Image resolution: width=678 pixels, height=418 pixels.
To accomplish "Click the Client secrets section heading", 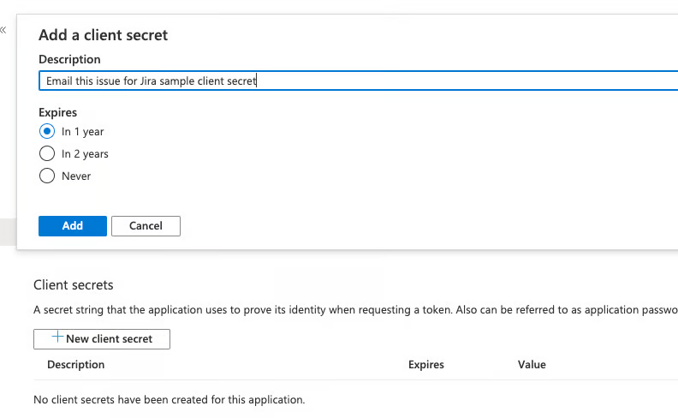I will 73,284.
